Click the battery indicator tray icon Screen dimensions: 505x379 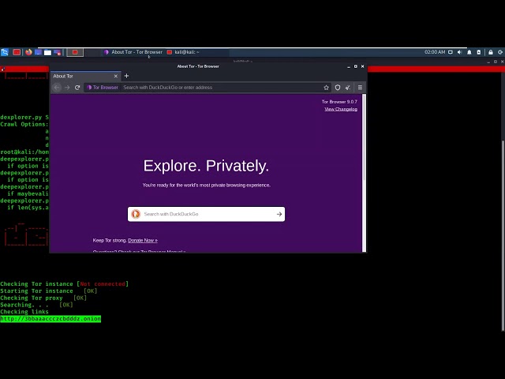coord(479,52)
